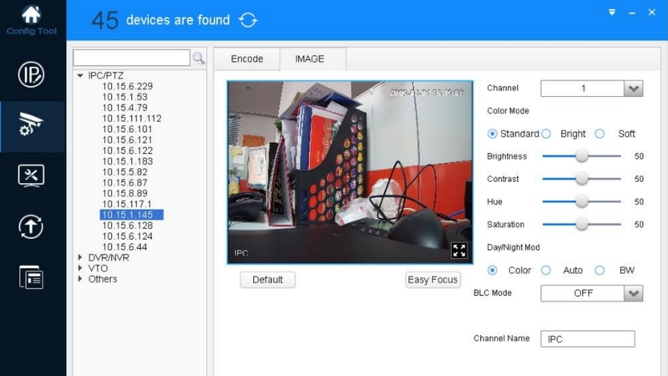Image resolution: width=668 pixels, height=376 pixels.
Task: Open the templates window sidebar icon
Action: tap(31, 277)
